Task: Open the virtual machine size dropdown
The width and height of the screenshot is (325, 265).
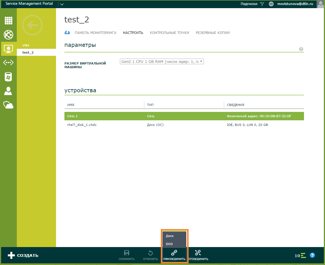Action: click(162, 61)
